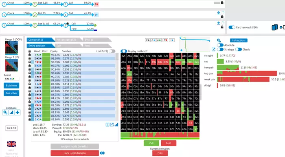Click the Fold button under Current selection
This screenshot has height=157, width=285.
coord(160,153)
